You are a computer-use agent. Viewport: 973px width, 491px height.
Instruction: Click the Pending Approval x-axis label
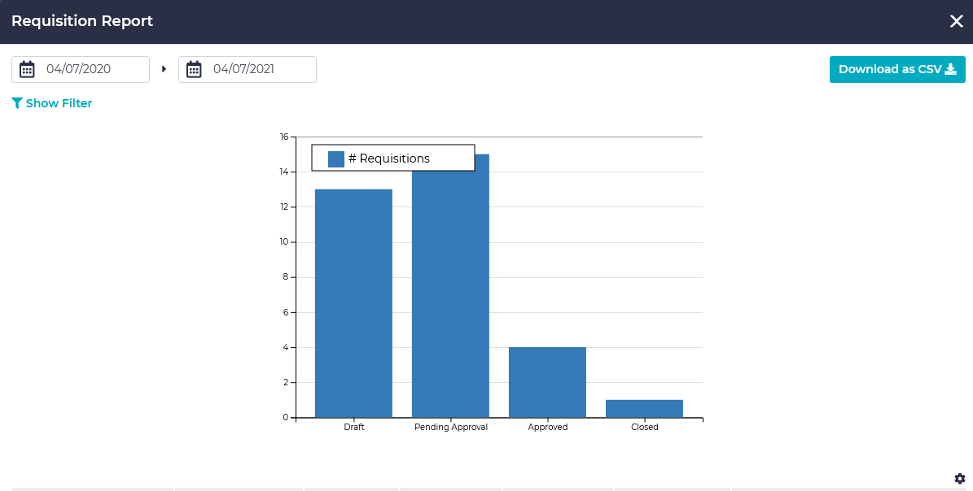tap(451, 427)
